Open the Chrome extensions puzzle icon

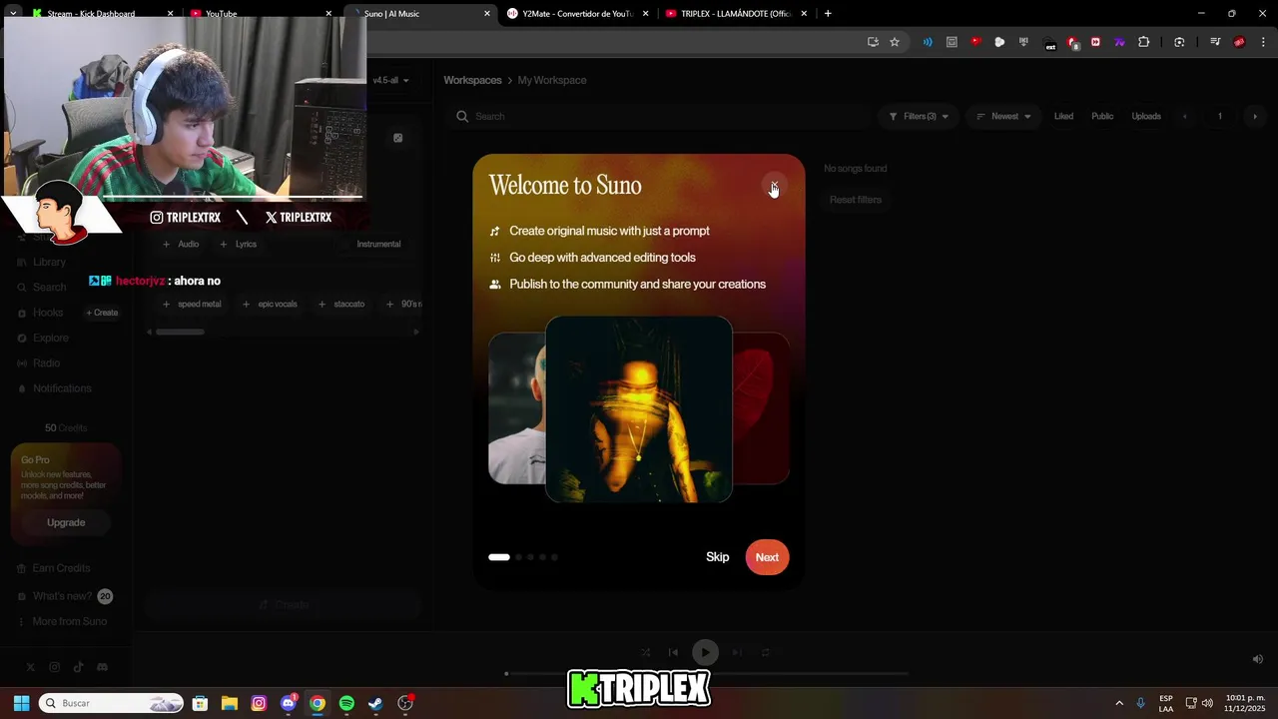[1143, 42]
